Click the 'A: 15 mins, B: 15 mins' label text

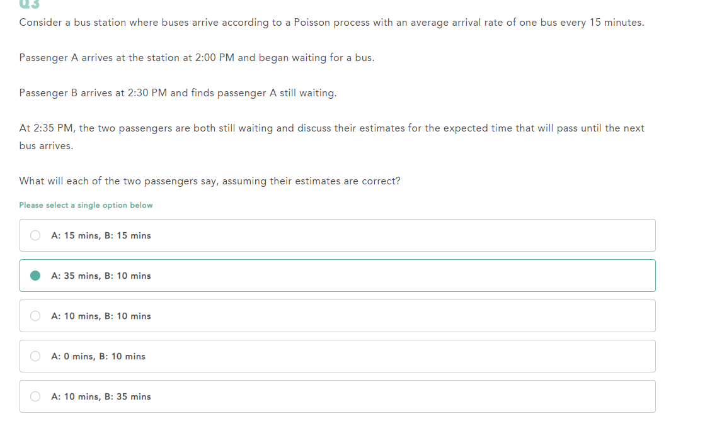click(x=101, y=236)
